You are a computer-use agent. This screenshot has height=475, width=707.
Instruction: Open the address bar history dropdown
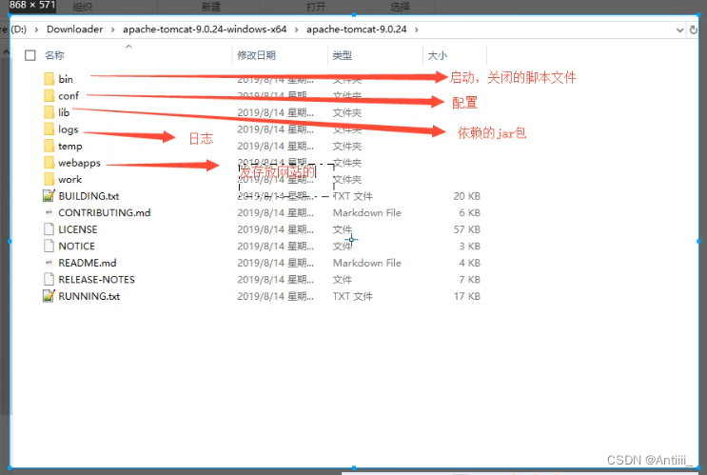(680, 30)
